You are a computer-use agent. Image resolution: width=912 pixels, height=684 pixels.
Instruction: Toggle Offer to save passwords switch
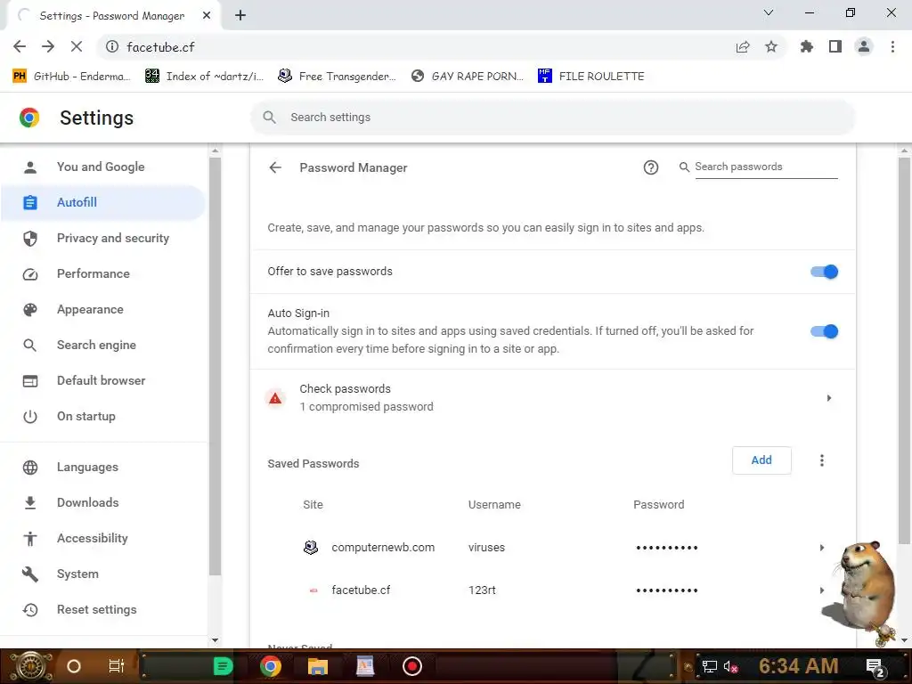point(824,272)
